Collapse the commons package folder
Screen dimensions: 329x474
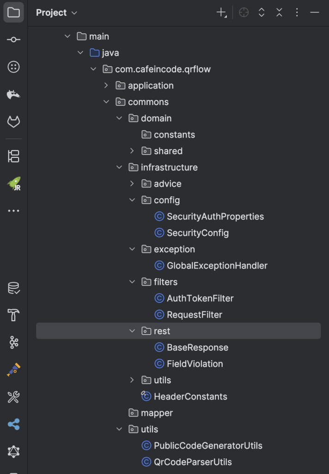106,102
